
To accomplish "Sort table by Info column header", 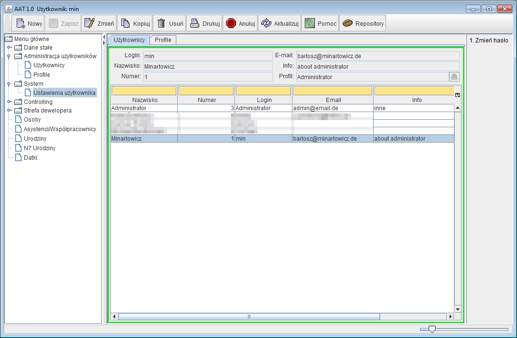I will [x=417, y=100].
